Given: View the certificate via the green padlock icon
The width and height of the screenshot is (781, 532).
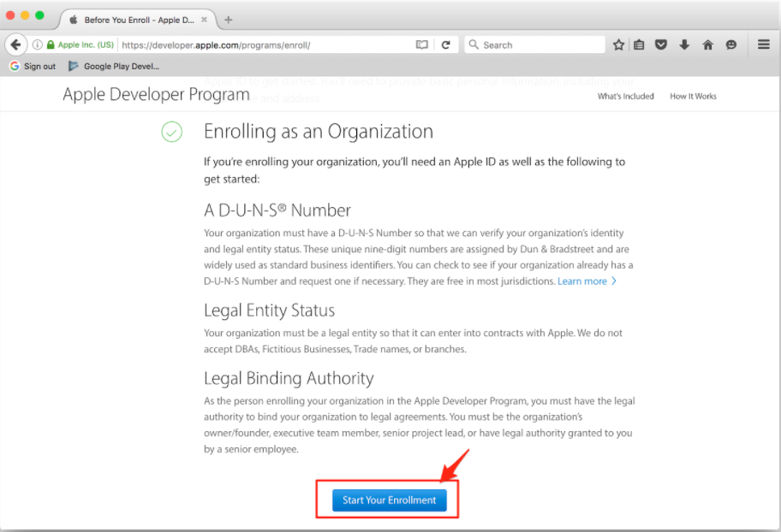Looking at the screenshot, I should 51,44.
